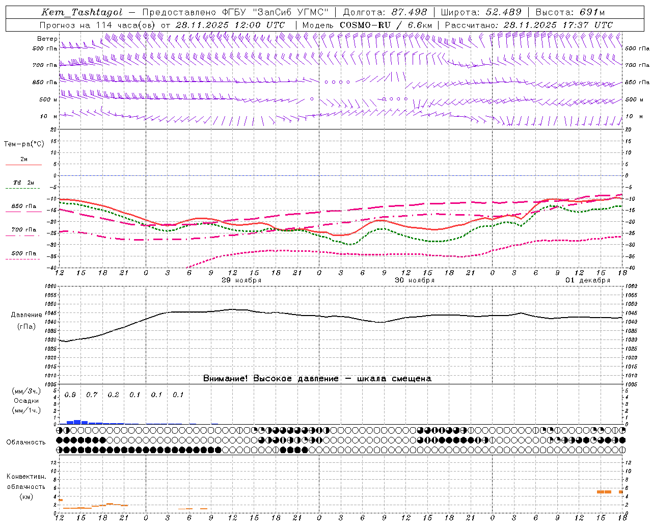This screenshot has height=522, width=652.
Task: Click the Тем-ра(°C) temperature panel label
Action: (24, 144)
